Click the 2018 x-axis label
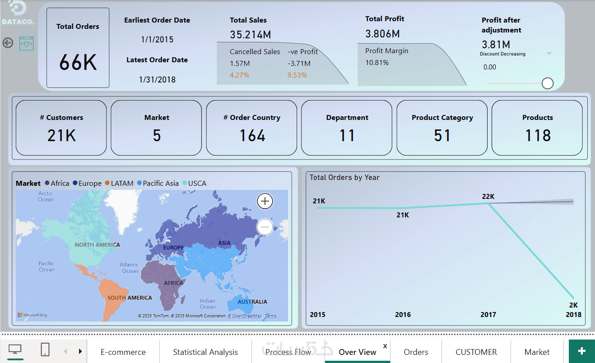This screenshot has height=363, width=595. tap(573, 315)
